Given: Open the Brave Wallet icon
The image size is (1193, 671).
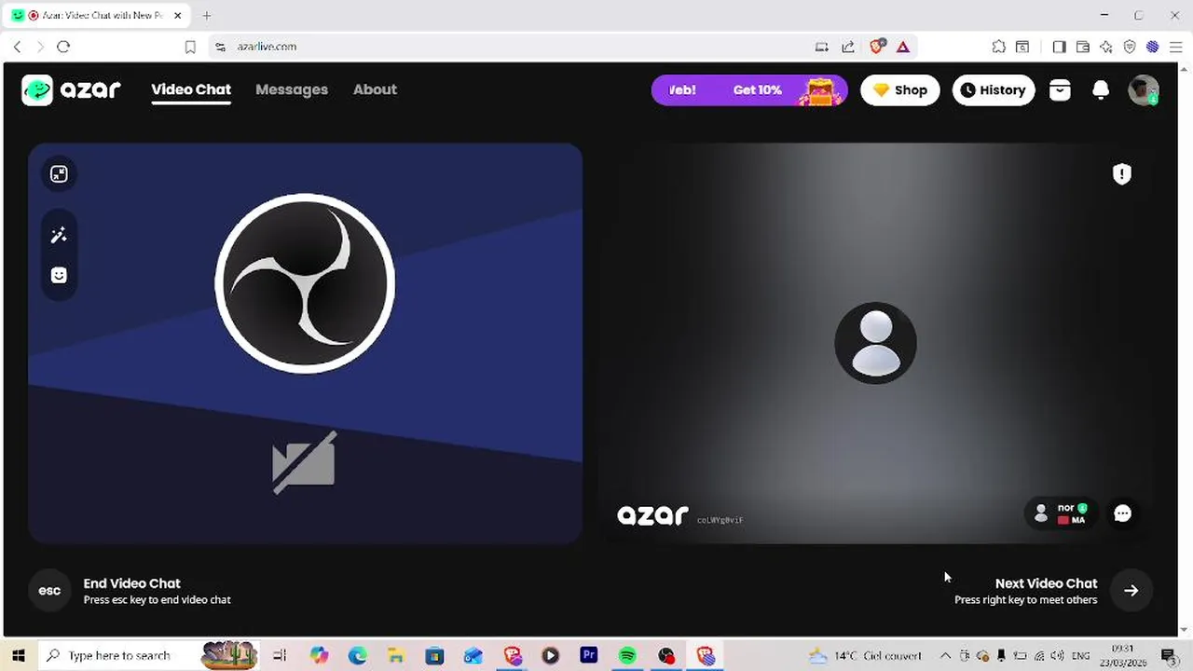Looking at the screenshot, I should click(x=1083, y=47).
